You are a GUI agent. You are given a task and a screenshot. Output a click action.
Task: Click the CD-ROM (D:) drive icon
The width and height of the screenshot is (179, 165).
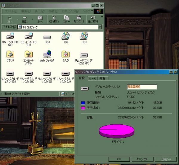[66, 37]
